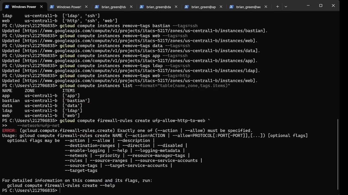The height and width of the screenshot is (195, 348).
Task: Maximize the terminal window
Action: click(x=321, y=5)
